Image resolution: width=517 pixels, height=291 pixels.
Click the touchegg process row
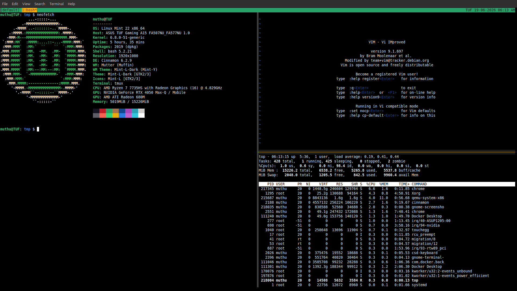coord(387,230)
